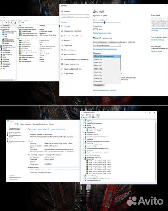The width and height of the screenshot is (168, 211).
Task: Select 1280 × 1024 resolution option
Action: coord(107,78)
